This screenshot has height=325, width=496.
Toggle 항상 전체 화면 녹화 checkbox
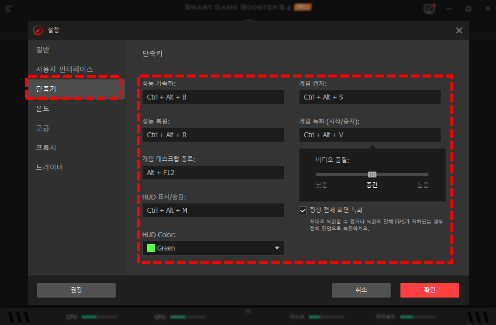click(x=303, y=210)
